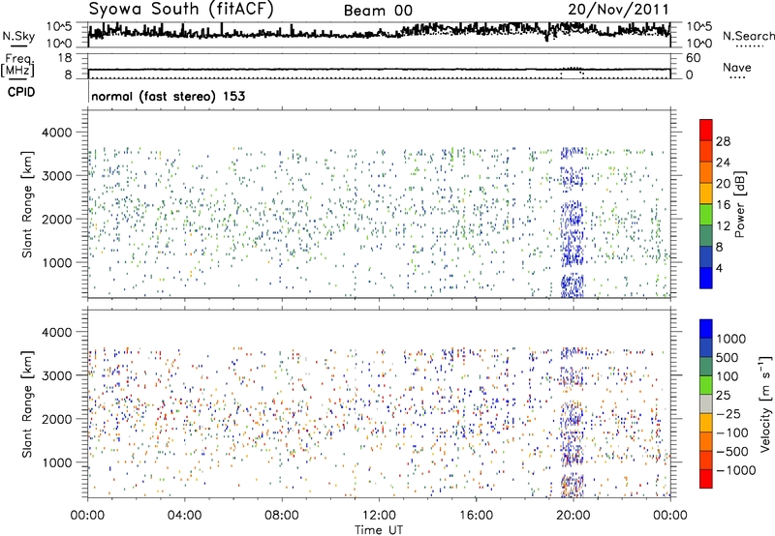The height and width of the screenshot is (536, 775).
Task: Select the "4000" tick on power panel
Action: coord(57,133)
